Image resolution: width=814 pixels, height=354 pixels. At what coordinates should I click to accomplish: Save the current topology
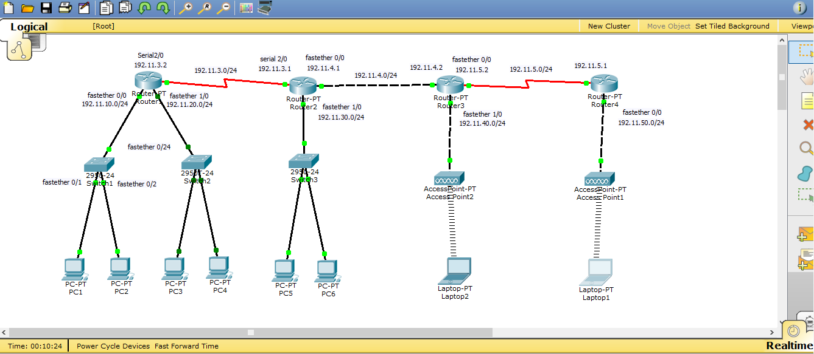(45, 8)
